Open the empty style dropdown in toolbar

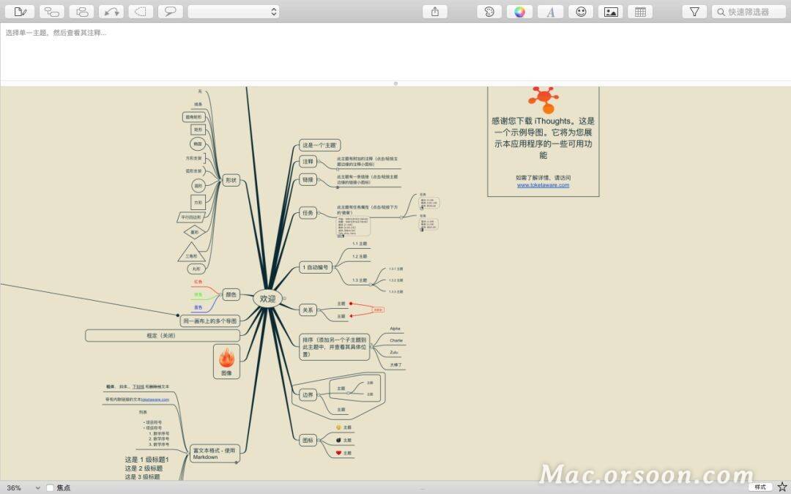tap(233, 12)
